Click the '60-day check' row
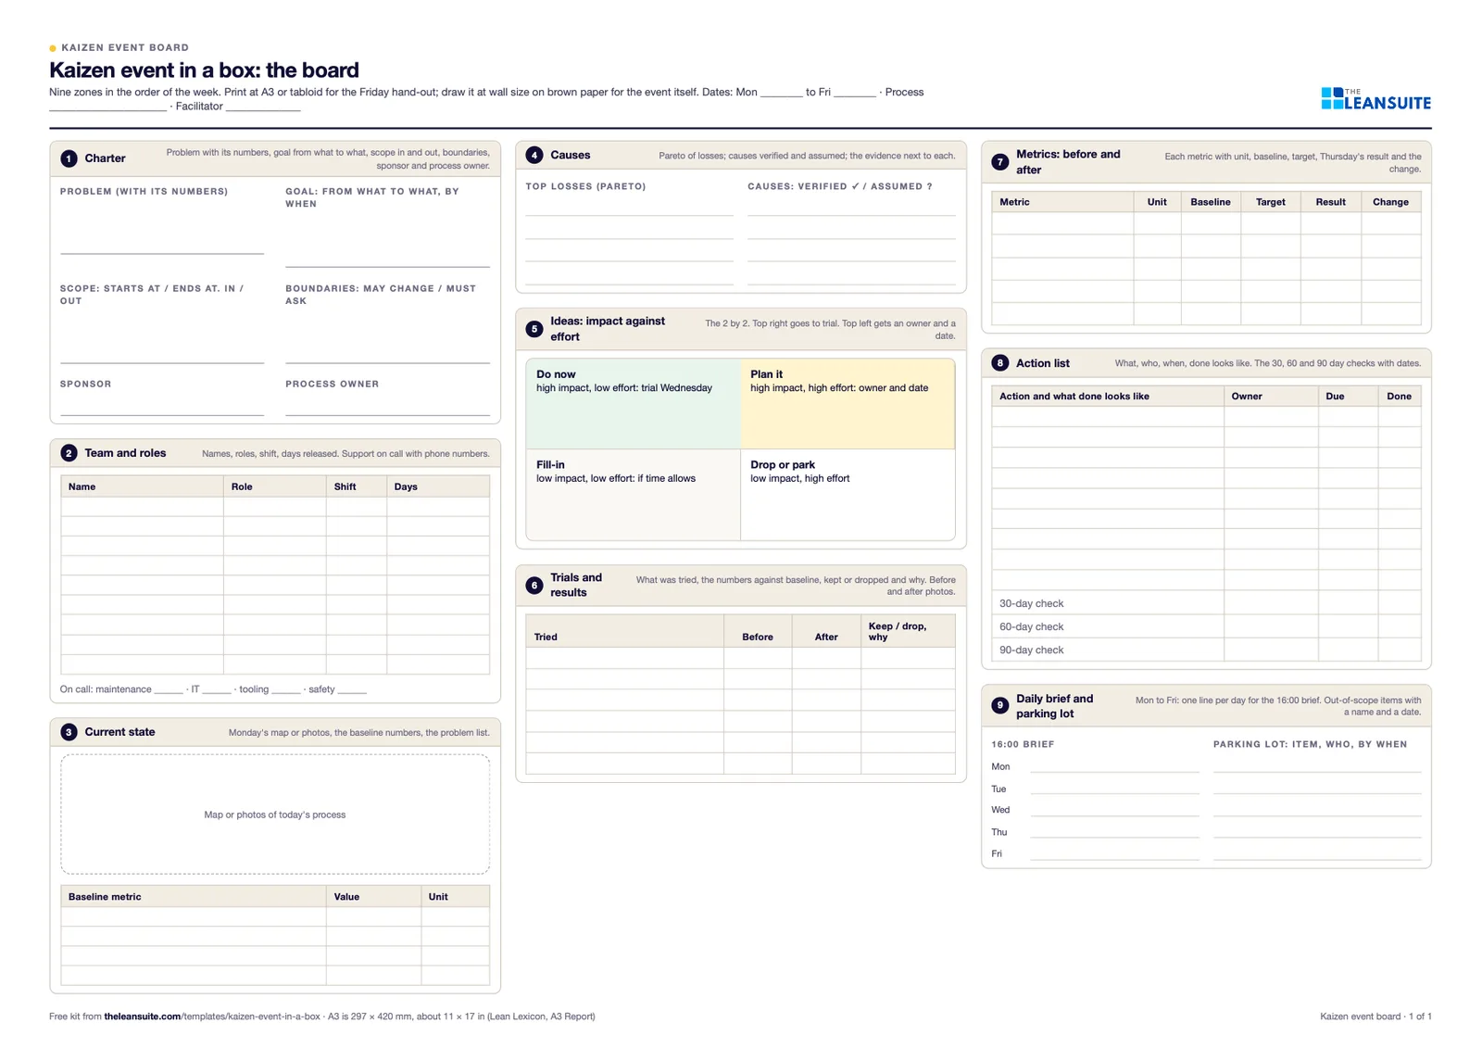 pyautogui.click(x=1206, y=626)
